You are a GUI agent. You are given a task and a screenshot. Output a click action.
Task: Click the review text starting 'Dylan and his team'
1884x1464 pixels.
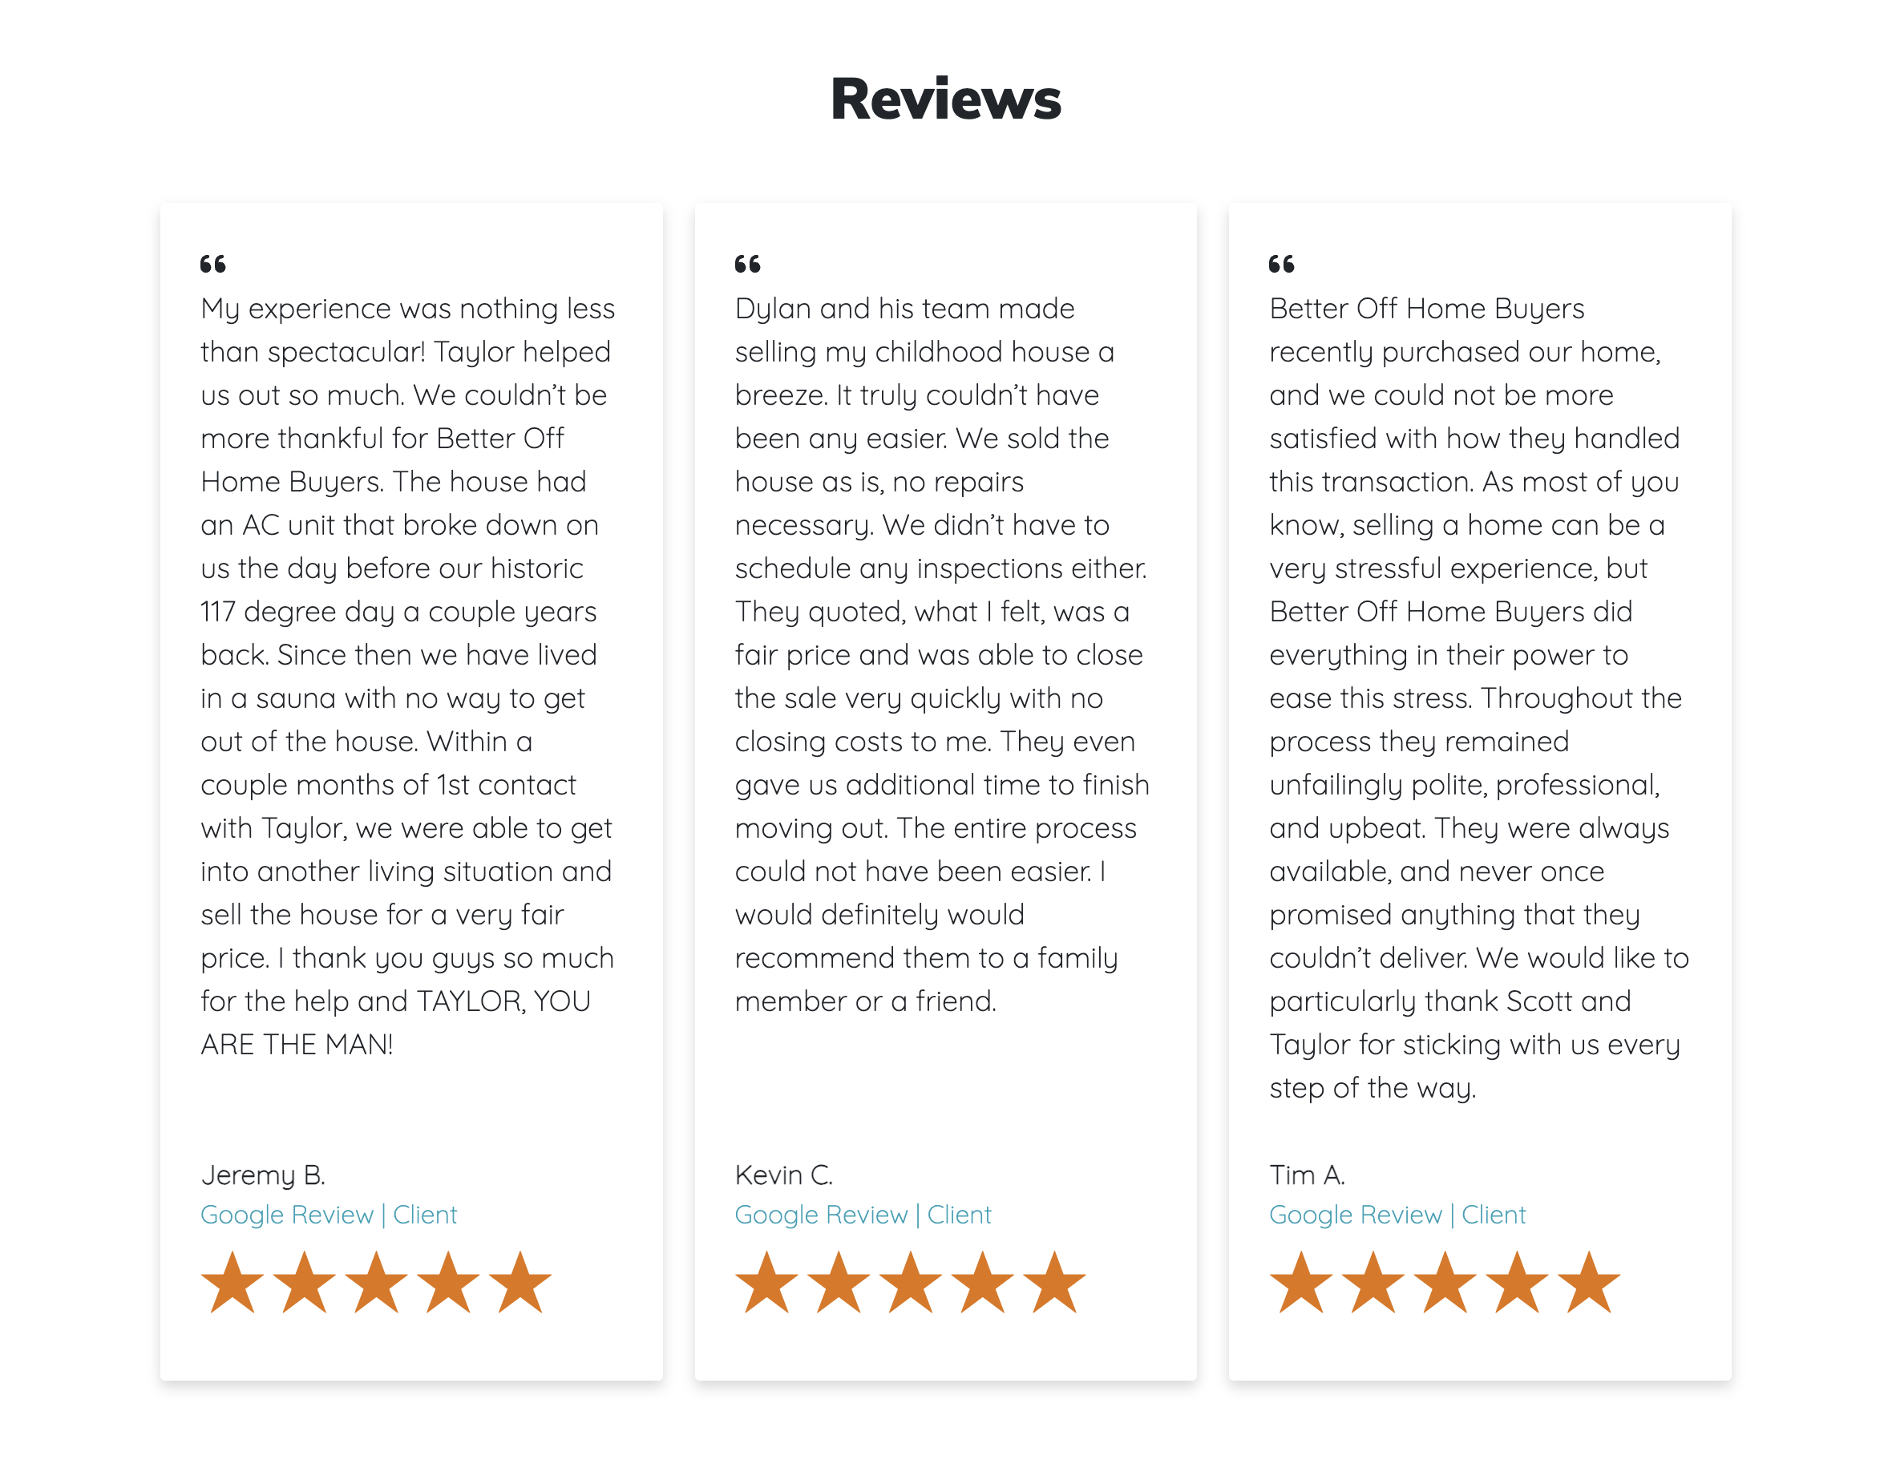[942, 655]
